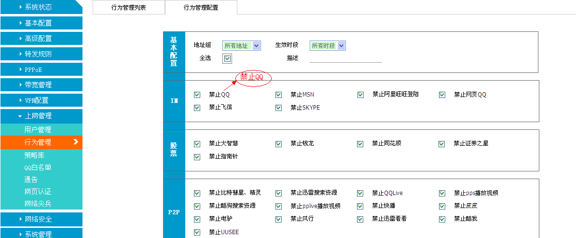Image resolution: width=576 pixels, height=238 pixels.
Task: Toggle 禁止迅雷搜索资源 checkbox
Action: click(278, 194)
